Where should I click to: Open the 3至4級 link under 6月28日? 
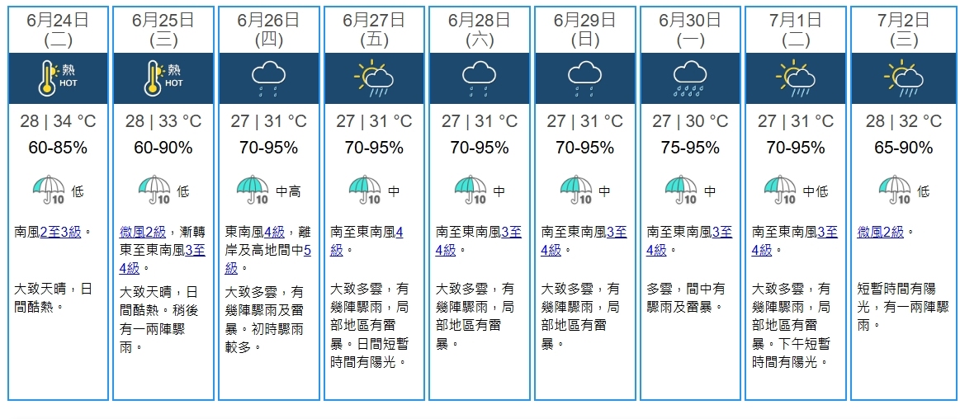point(479,241)
